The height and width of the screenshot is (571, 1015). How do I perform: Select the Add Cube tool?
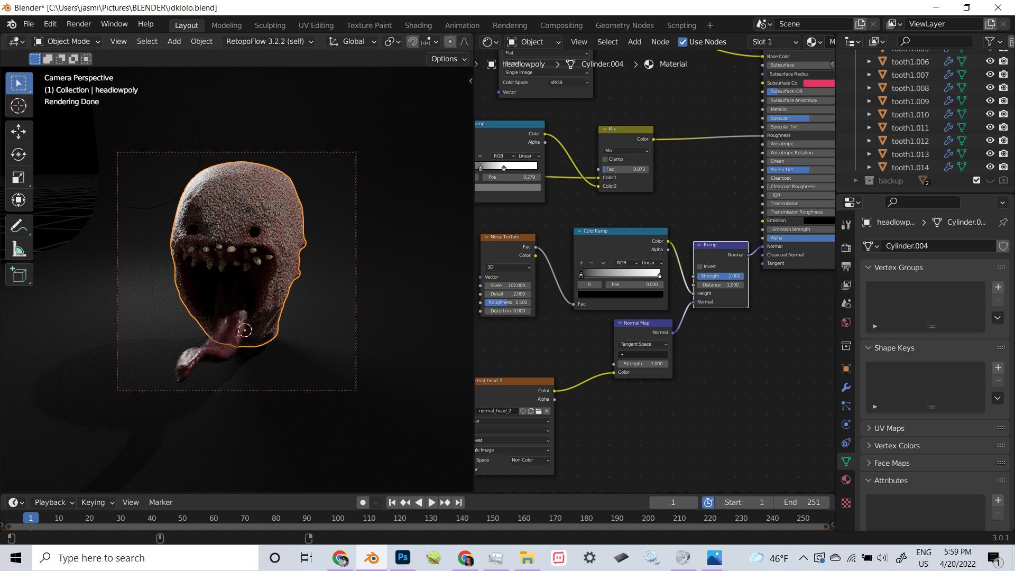point(19,275)
